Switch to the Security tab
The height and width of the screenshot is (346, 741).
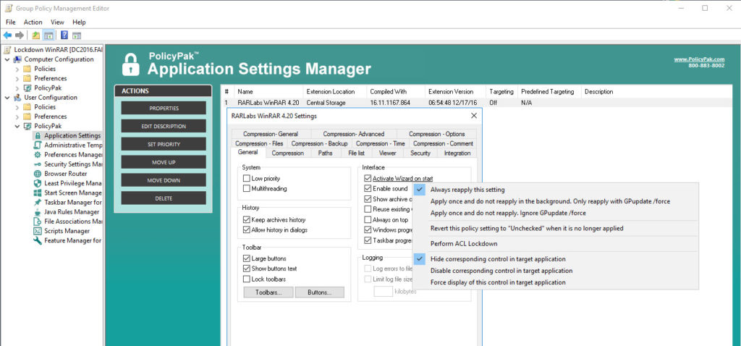(x=420, y=153)
